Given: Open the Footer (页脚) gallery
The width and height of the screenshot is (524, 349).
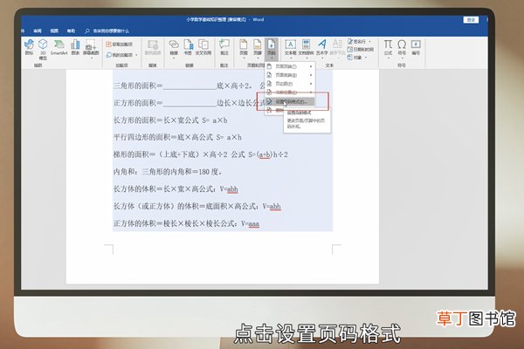Looking at the screenshot, I should [x=258, y=49].
